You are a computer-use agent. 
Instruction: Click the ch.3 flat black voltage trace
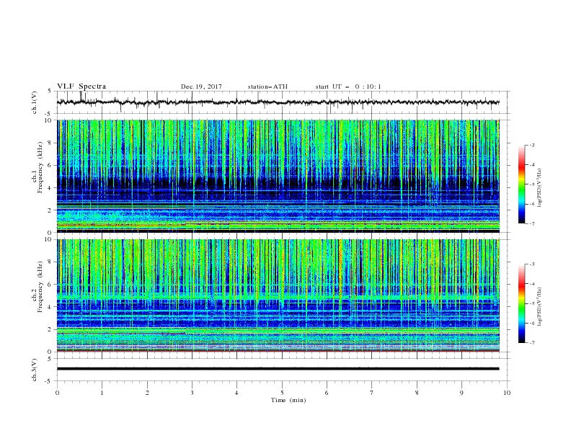pos(278,369)
